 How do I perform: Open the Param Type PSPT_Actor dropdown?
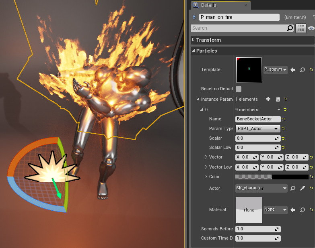[x=258, y=129]
